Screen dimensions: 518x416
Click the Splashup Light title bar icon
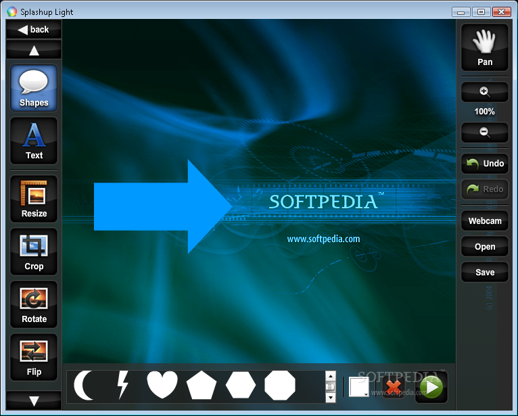coord(12,11)
